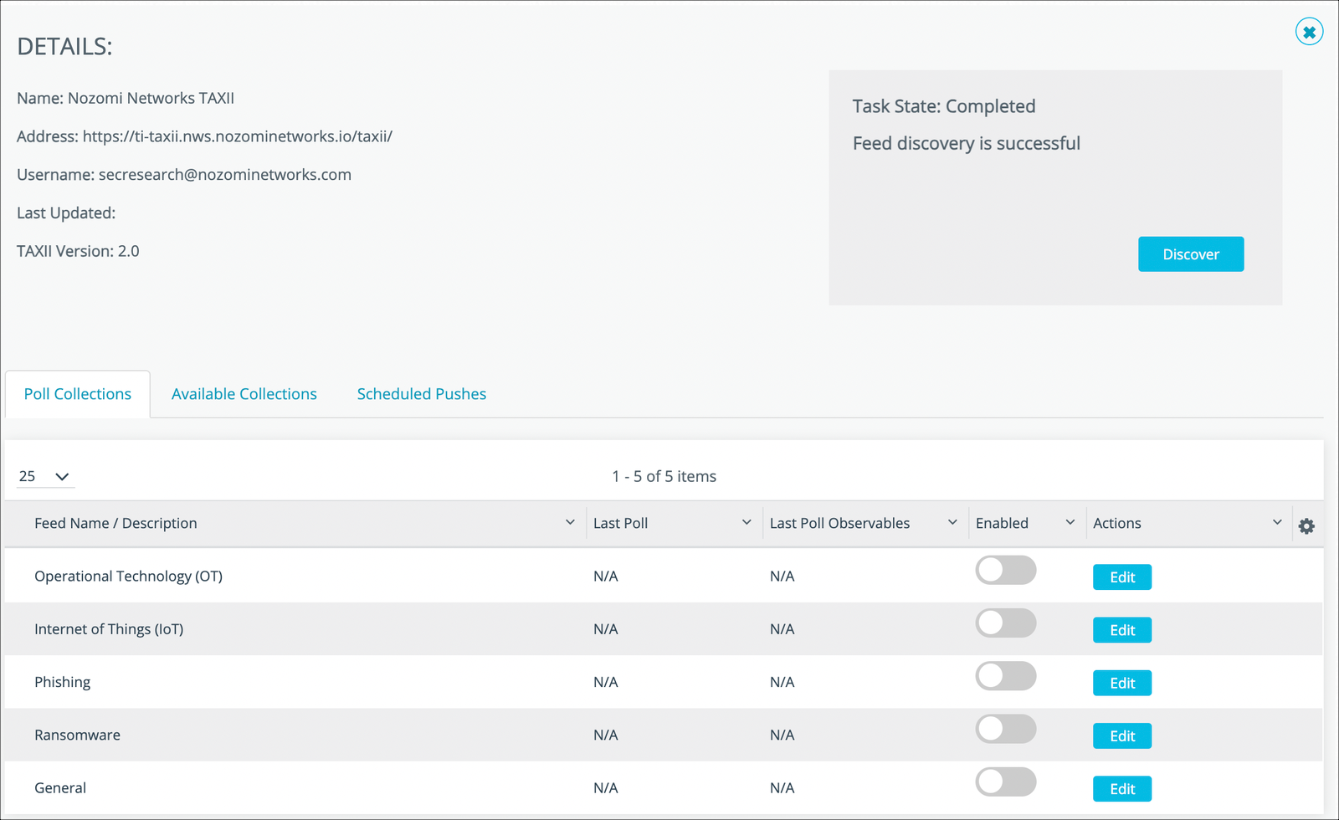Viewport: 1339px width, 820px height.
Task: Open the Actions column dropdown arrow
Action: [1277, 522]
